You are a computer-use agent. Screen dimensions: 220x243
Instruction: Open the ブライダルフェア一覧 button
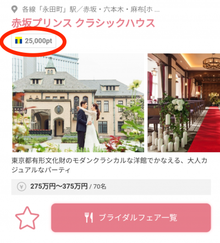tap(131, 218)
